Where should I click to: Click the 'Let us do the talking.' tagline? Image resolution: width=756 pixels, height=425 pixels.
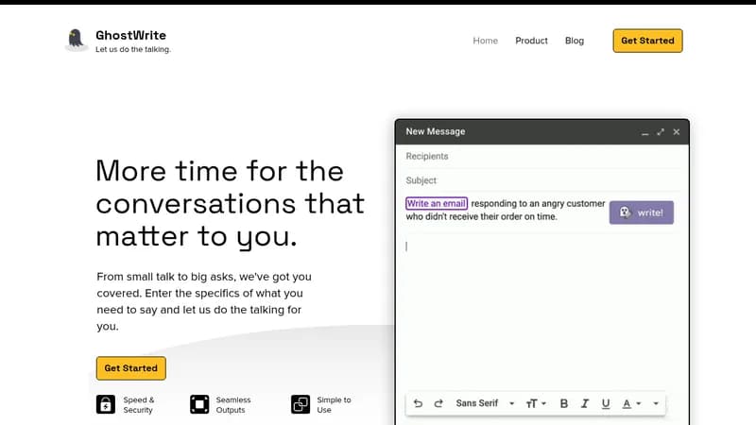click(133, 49)
